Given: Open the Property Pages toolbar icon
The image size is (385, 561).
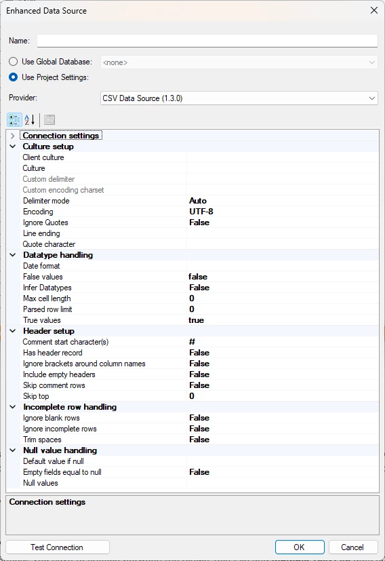Looking at the screenshot, I should click(49, 120).
